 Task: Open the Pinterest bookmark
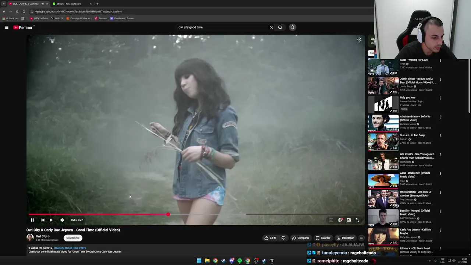coord(101,18)
